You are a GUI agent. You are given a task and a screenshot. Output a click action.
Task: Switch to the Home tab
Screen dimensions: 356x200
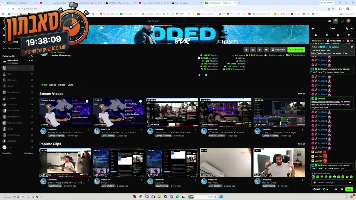pos(44,85)
